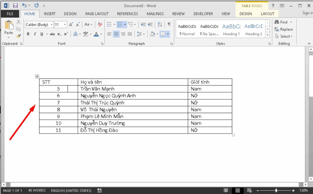Click the Save icon in quick access toolbar
Screen dimensions: 313x194
15,6
